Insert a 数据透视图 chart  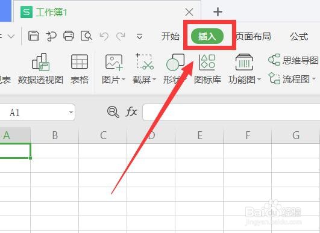click(x=40, y=69)
